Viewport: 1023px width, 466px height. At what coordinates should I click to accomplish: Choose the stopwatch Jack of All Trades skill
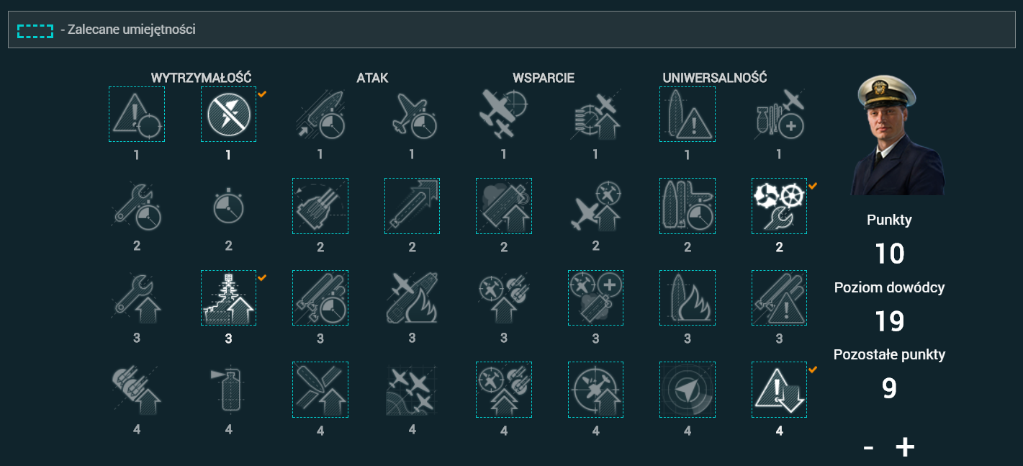coord(228,207)
